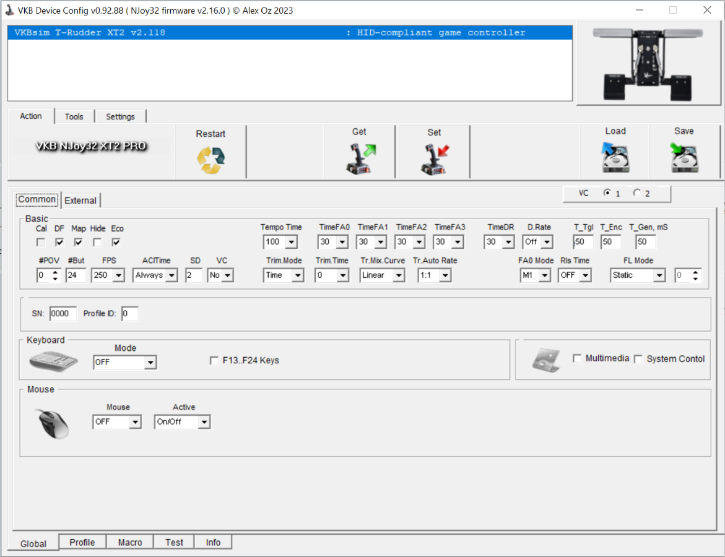
Task: Switch to the Action tab
Action: click(x=31, y=116)
